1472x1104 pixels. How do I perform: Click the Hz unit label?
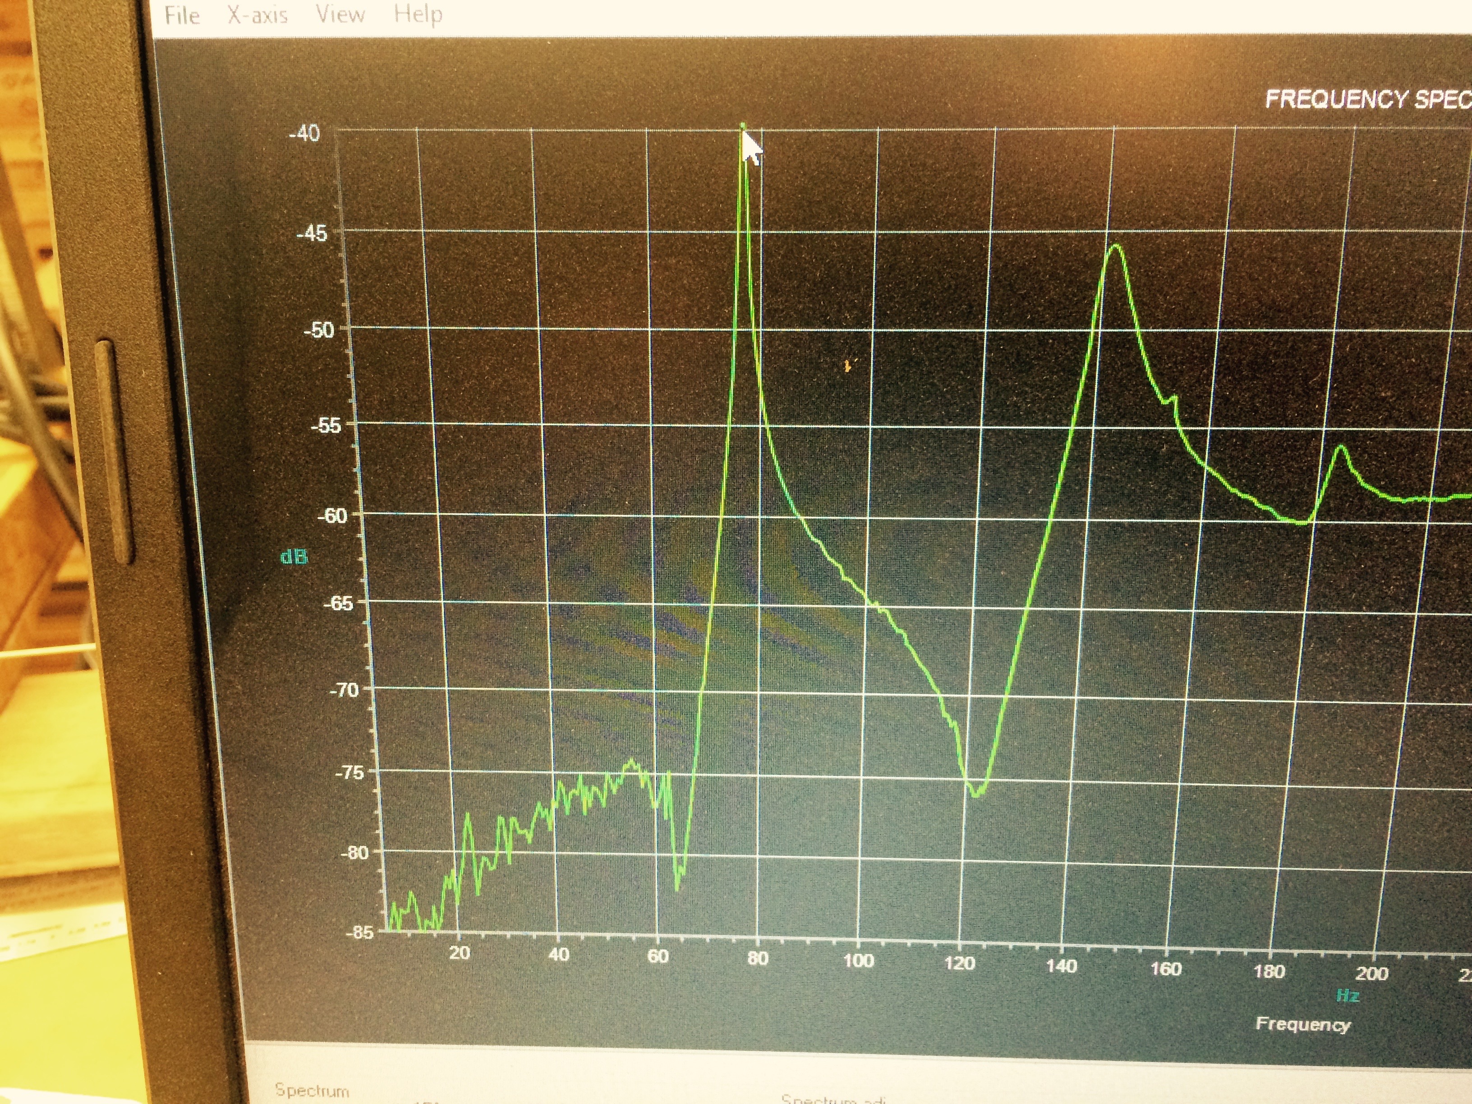(1348, 995)
